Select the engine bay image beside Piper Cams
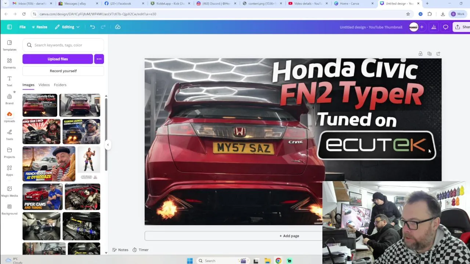This screenshot has width=470, height=264. 83,197
